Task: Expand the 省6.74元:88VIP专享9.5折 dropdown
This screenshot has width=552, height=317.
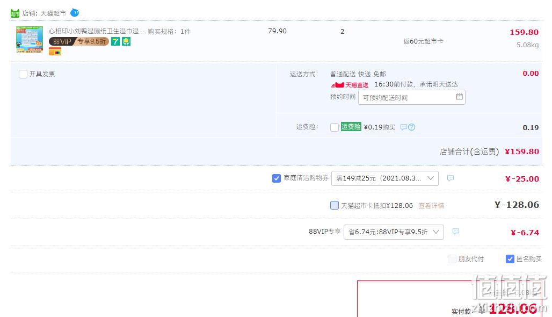Action: [x=394, y=232]
